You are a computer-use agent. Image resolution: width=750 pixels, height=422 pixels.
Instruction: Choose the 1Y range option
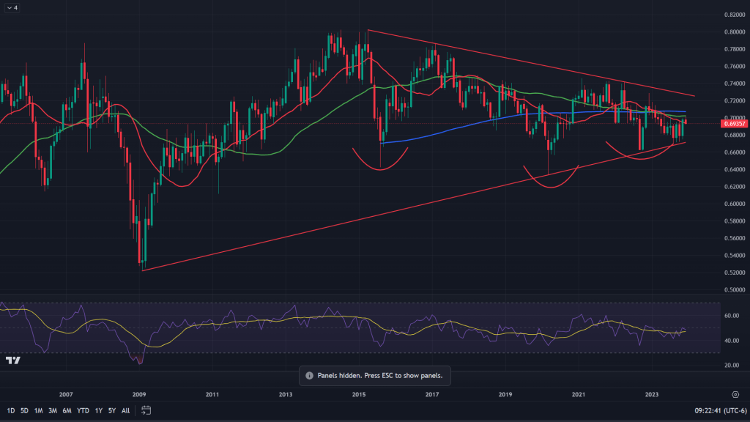point(98,410)
